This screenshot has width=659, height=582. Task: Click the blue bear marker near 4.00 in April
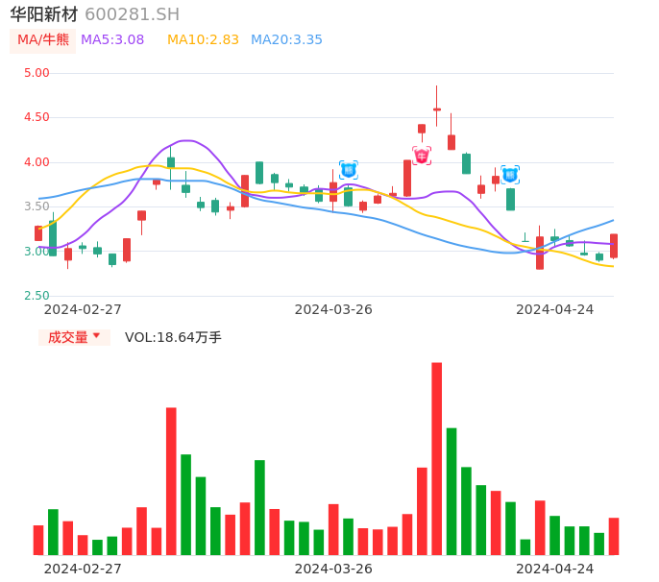[x=510, y=175]
